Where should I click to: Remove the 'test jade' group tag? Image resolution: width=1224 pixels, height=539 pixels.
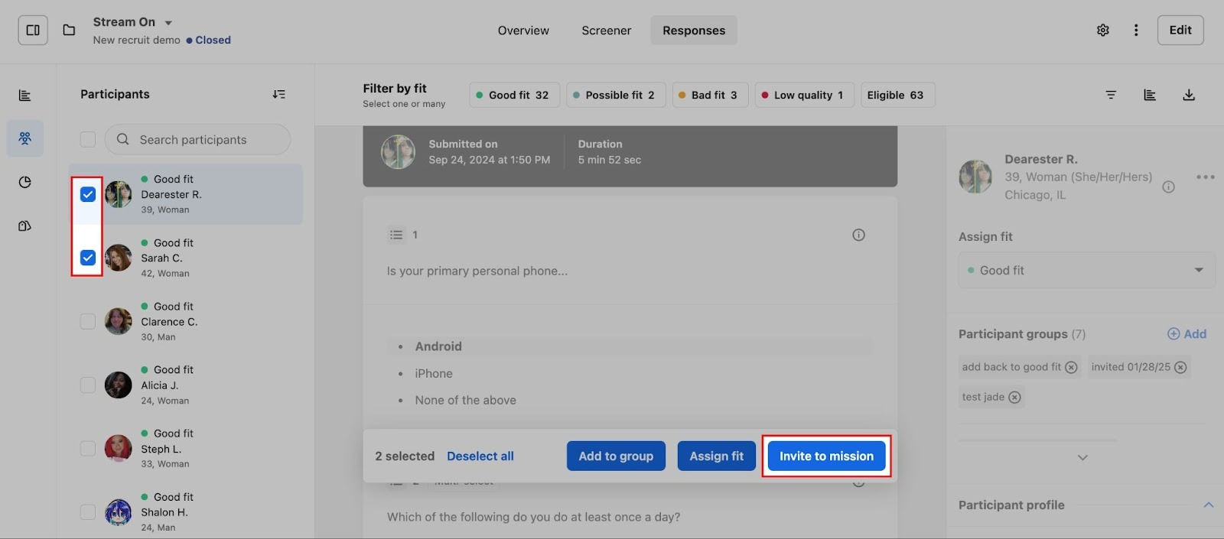(x=1014, y=398)
